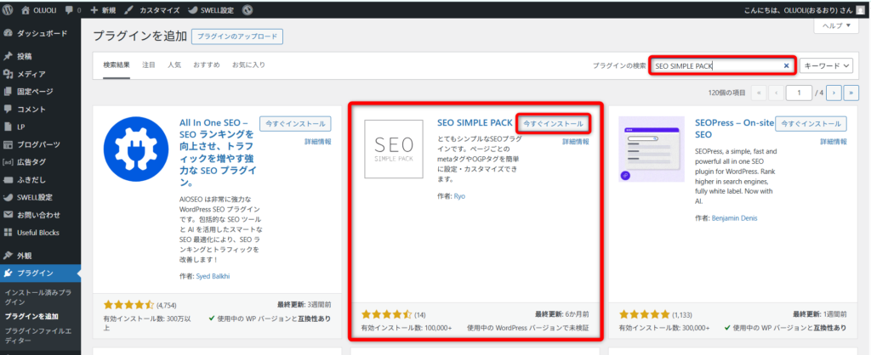Open カスタマイズ with the brush icon
This screenshot has height=355, width=871.
pos(128,10)
